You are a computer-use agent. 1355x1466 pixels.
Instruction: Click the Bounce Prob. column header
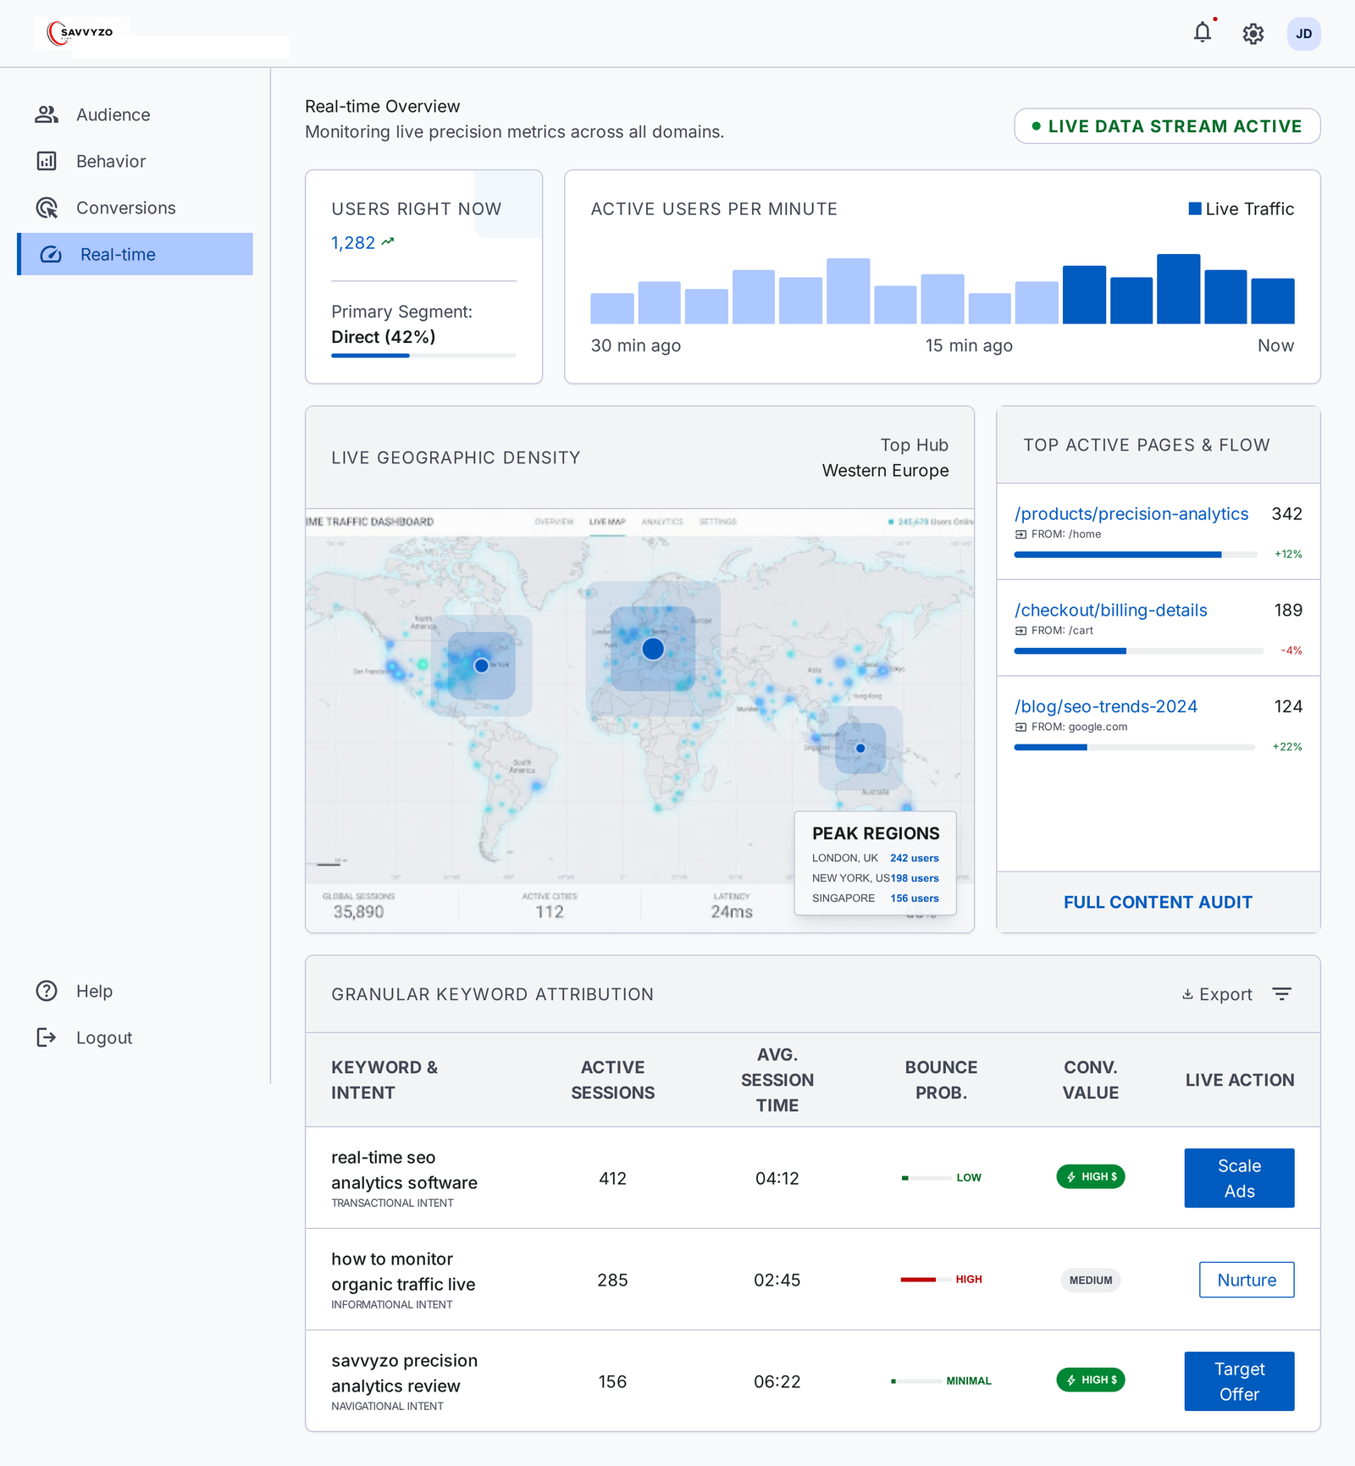click(x=941, y=1080)
